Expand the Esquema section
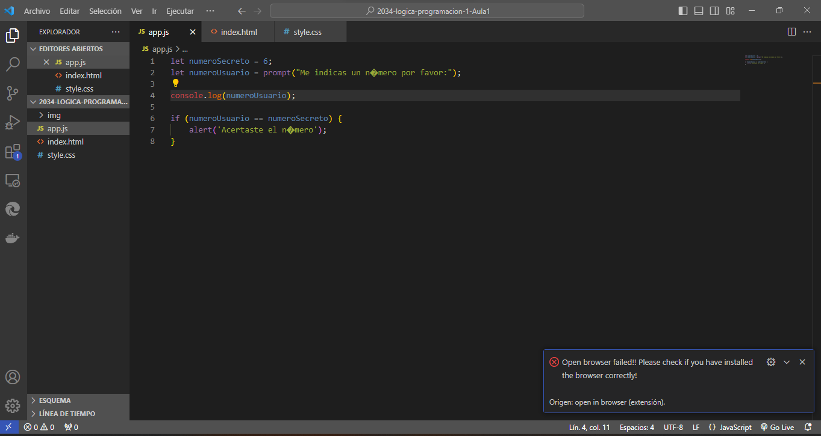Viewport: 821px width, 436px height. [x=79, y=400]
